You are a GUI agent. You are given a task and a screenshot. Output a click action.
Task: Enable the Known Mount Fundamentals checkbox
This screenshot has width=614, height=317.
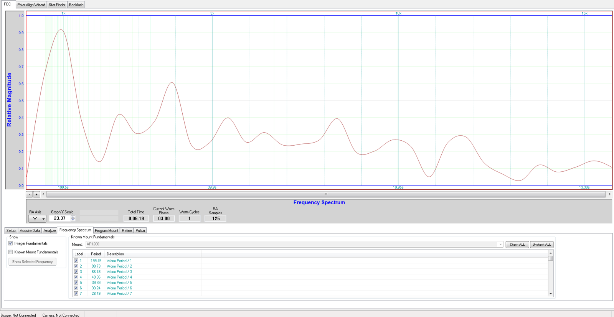click(x=11, y=252)
